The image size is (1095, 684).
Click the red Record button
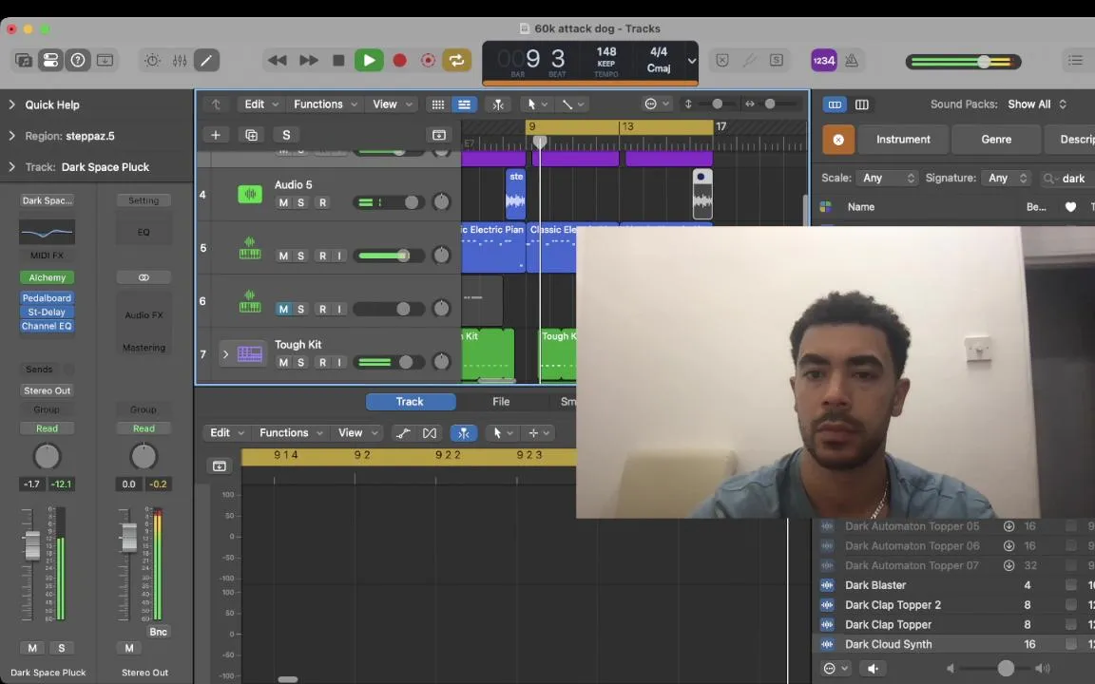399,61
